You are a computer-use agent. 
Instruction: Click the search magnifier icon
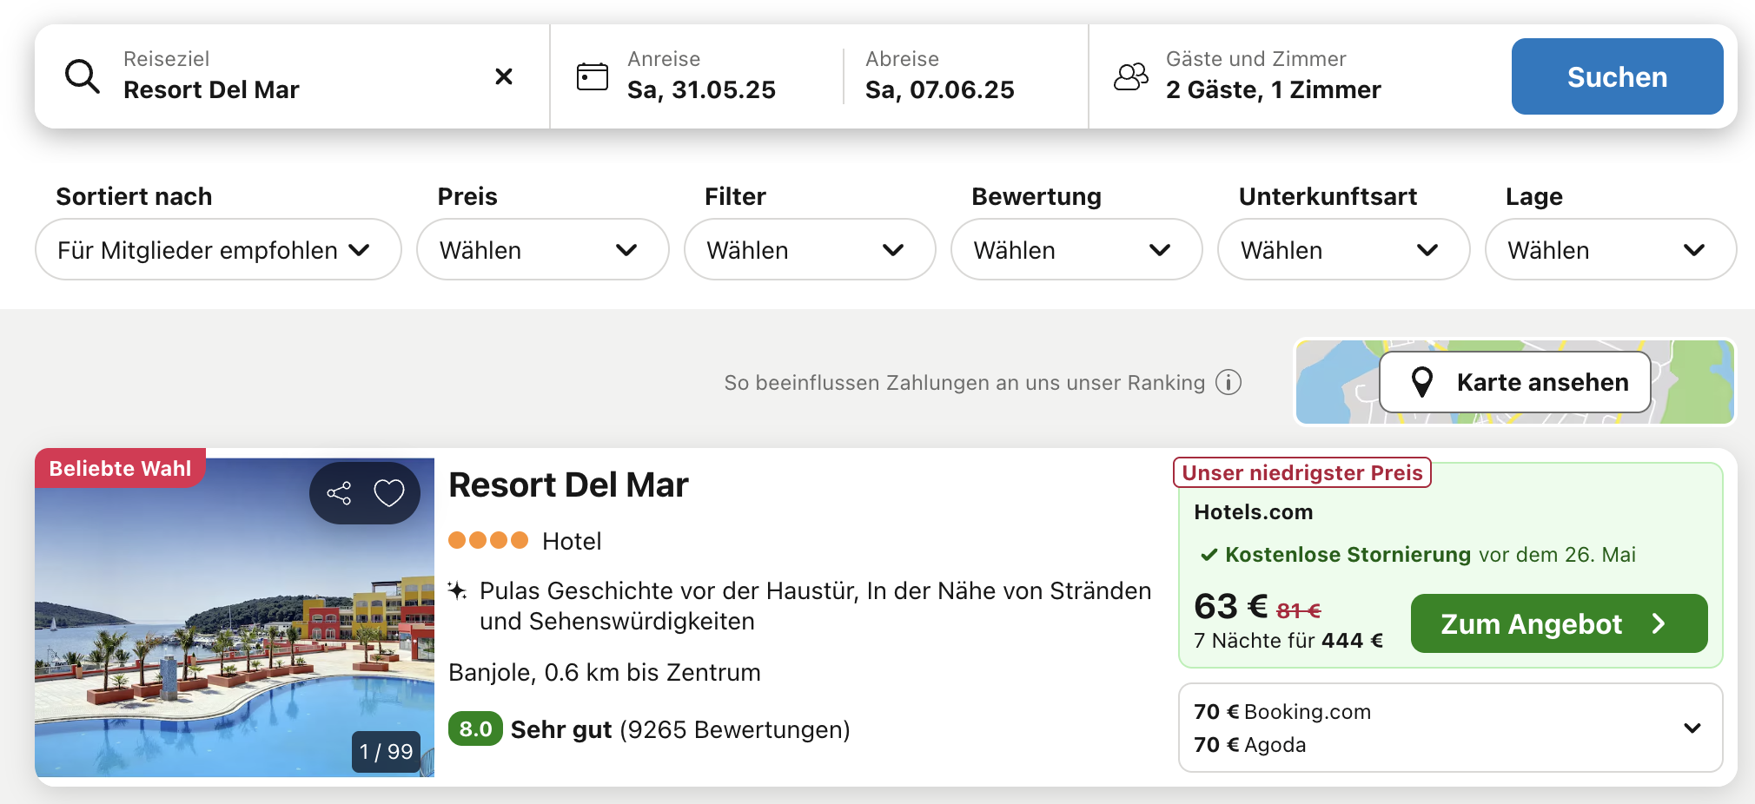83,76
